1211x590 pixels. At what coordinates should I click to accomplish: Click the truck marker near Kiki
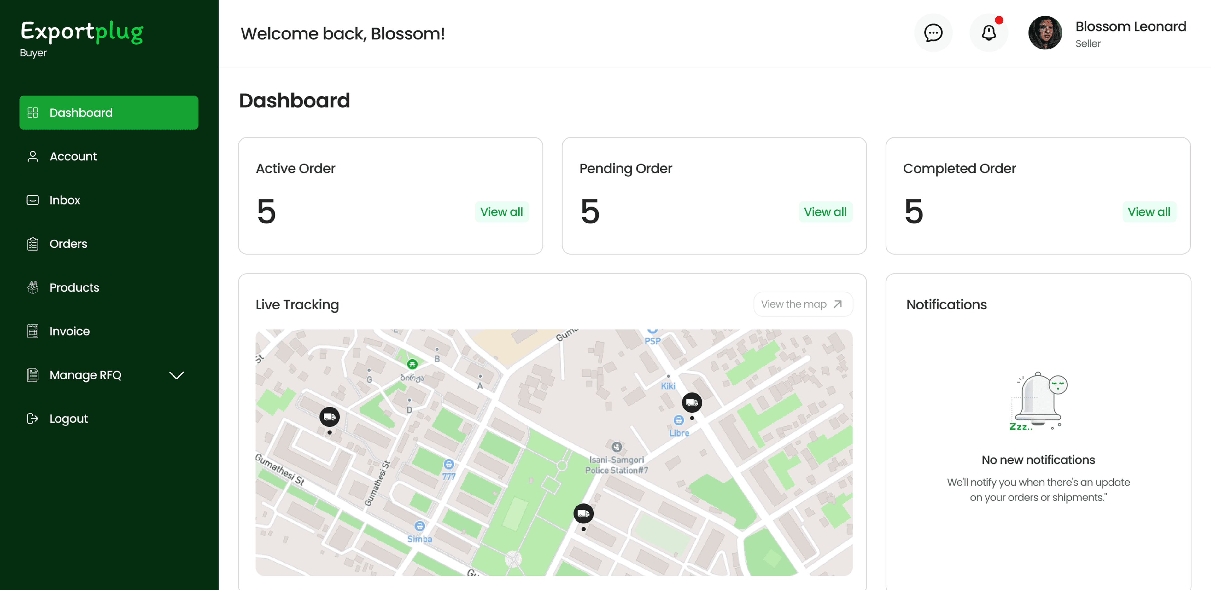click(692, 402)
